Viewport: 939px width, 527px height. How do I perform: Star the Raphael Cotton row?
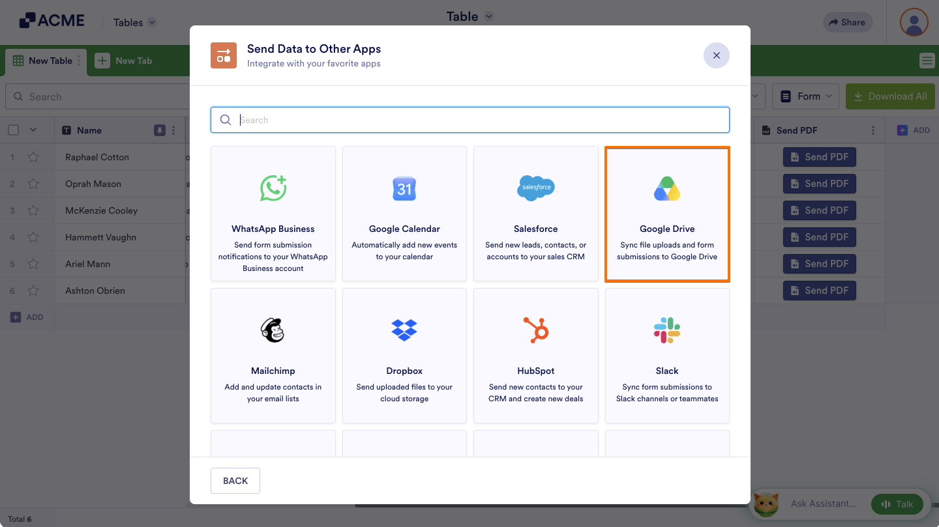33,157
